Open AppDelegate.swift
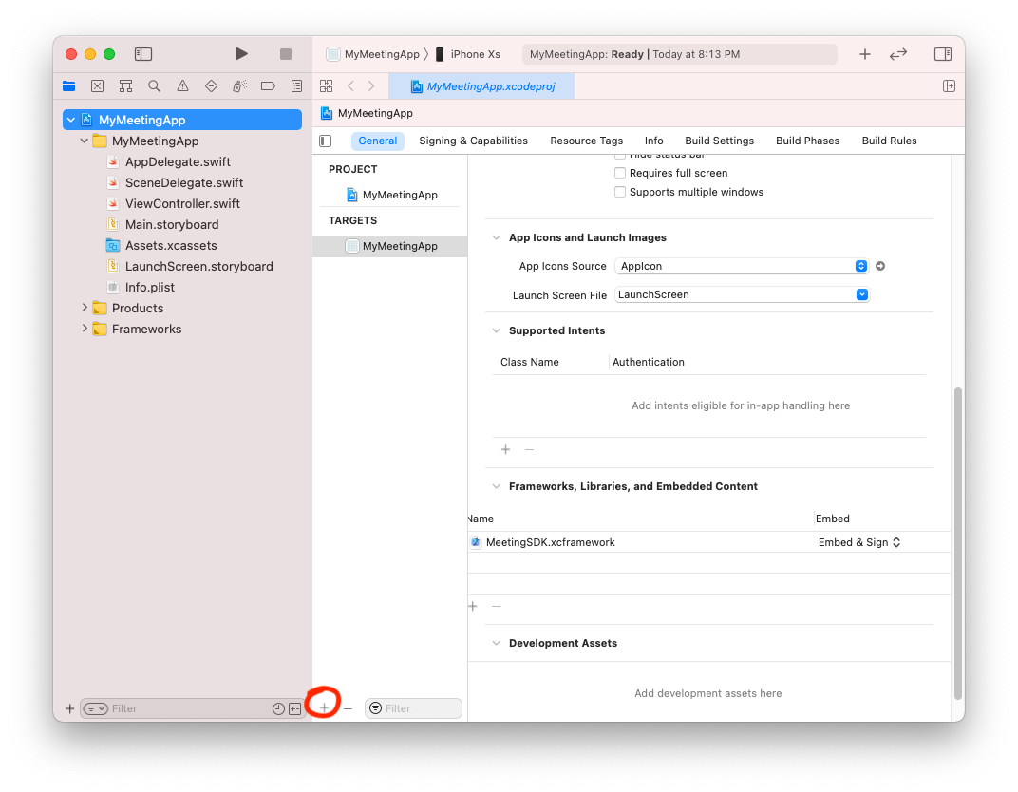The height and width of the screenshot is (792, 1018). tap(178, 161)
